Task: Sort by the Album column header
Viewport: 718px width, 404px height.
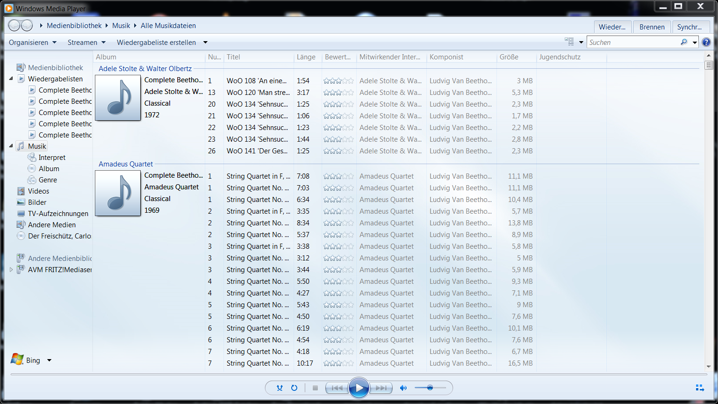Action: [x=149, y=57]
